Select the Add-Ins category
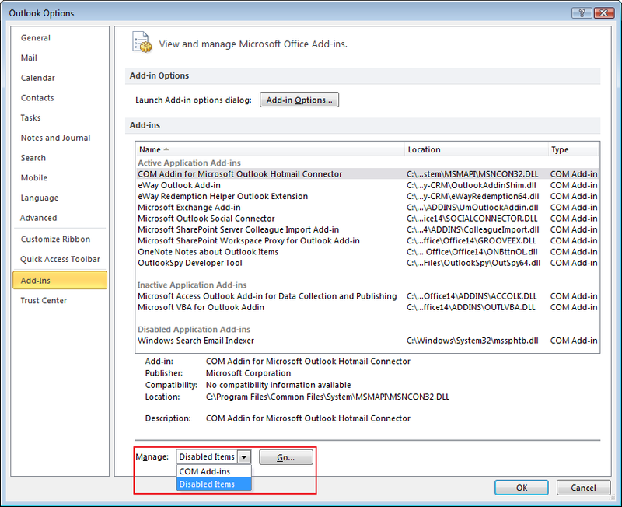Screen dimensions: 622x507 [60, 281]
